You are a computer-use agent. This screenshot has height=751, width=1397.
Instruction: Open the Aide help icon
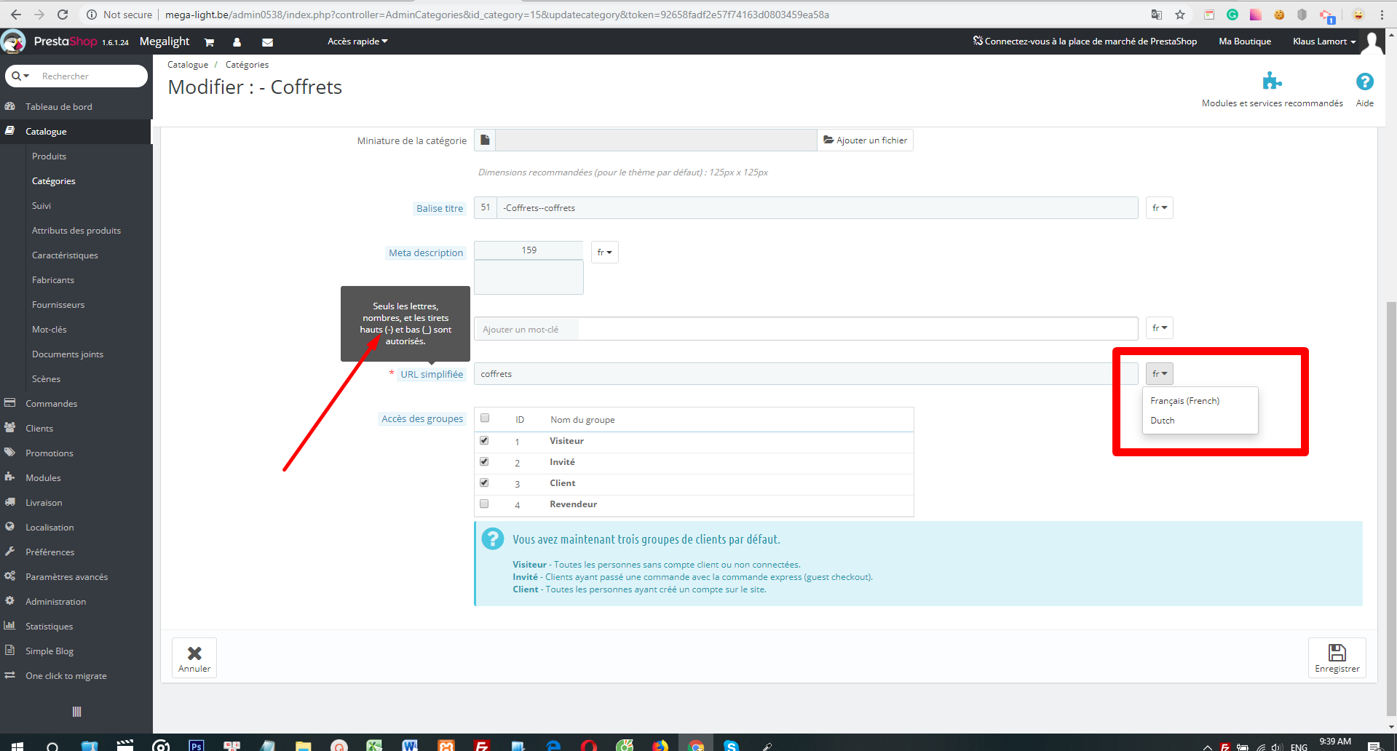(x=1364, y=82)
